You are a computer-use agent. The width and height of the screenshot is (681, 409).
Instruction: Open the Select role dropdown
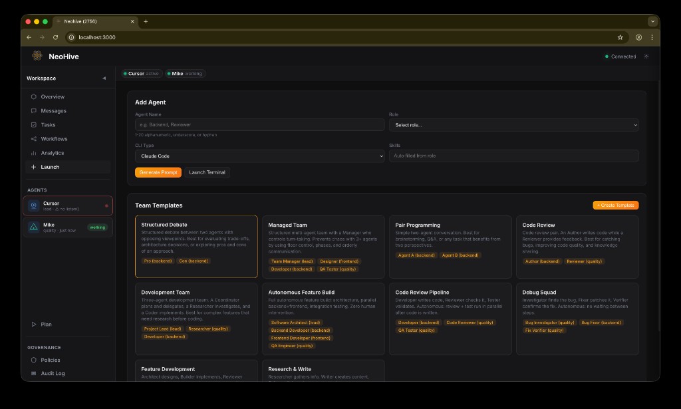pyautogui.click(x=514, y=125)
